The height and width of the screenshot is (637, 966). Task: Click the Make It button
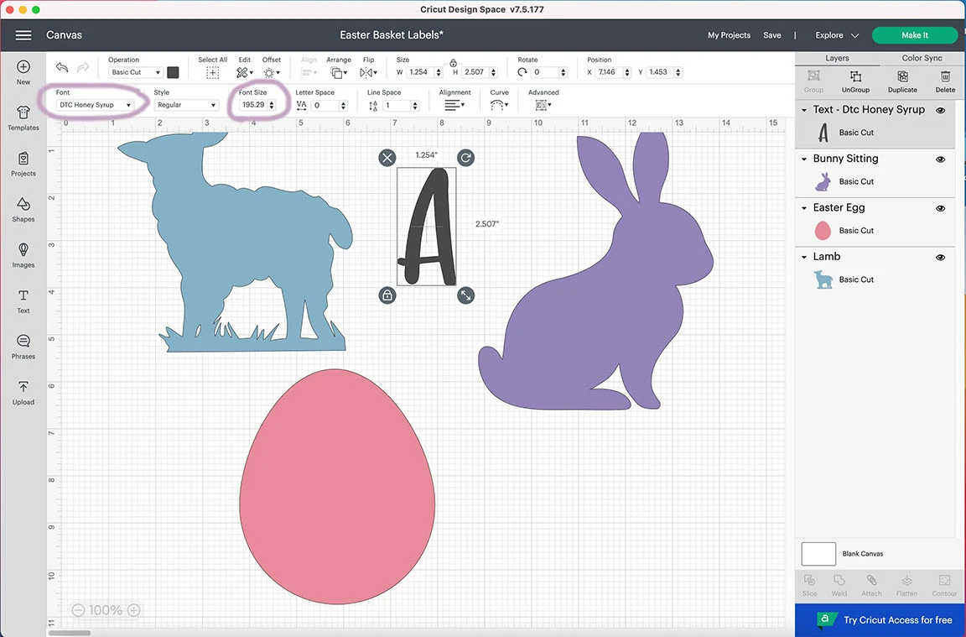click(915, 35)
